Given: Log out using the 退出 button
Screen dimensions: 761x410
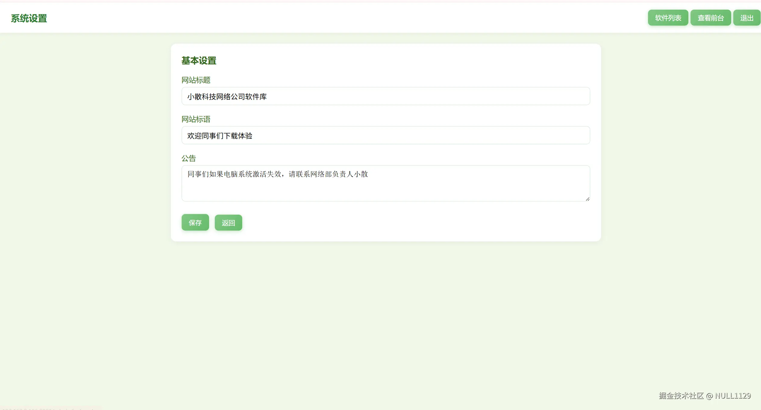Looking at the screenshot, I should 747,18.
